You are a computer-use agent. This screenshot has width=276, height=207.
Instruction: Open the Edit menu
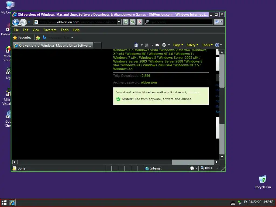[26, 30]
